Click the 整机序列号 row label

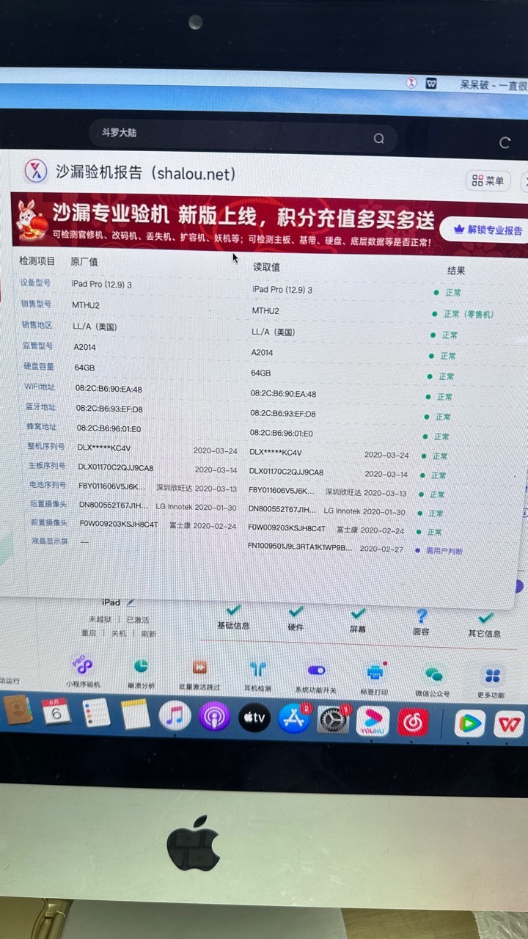point(45,446)
